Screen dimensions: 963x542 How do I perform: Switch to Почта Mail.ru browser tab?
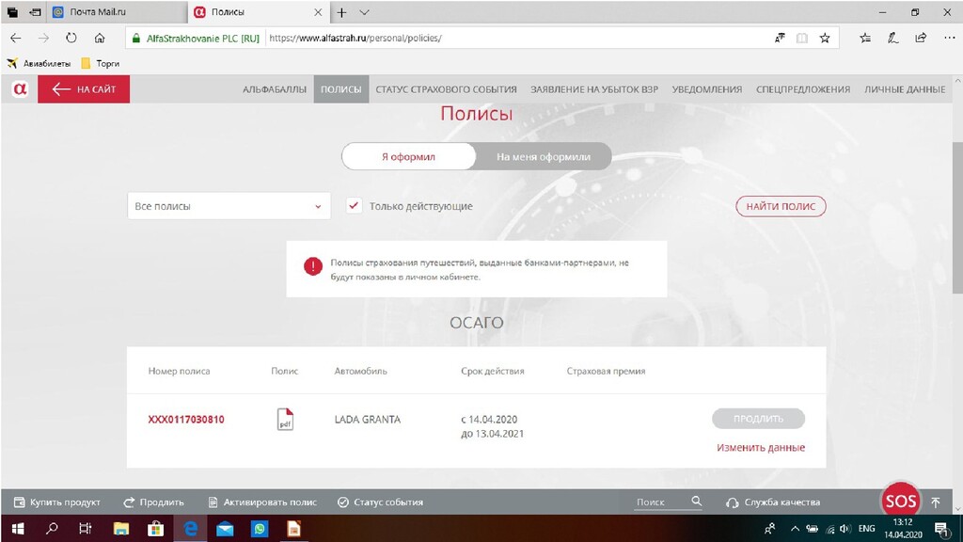click(117, 12)
